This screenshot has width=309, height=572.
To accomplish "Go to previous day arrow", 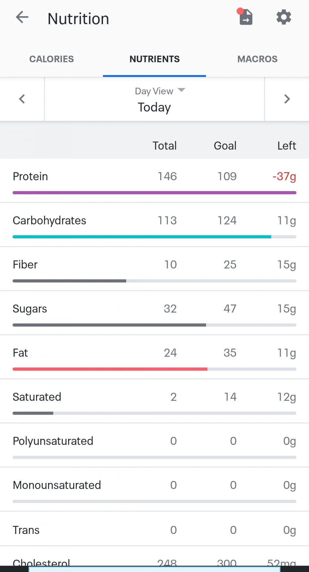I will [x=22, y=99].
